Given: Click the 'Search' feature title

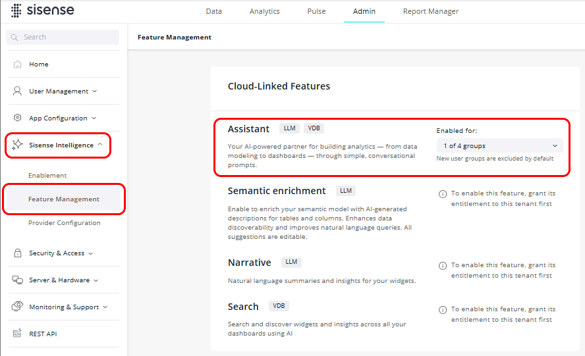Looking at the screenshot, I should [x=243, y=307].
